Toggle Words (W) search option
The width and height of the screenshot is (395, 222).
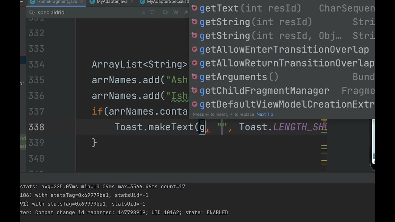click(176, 12)
